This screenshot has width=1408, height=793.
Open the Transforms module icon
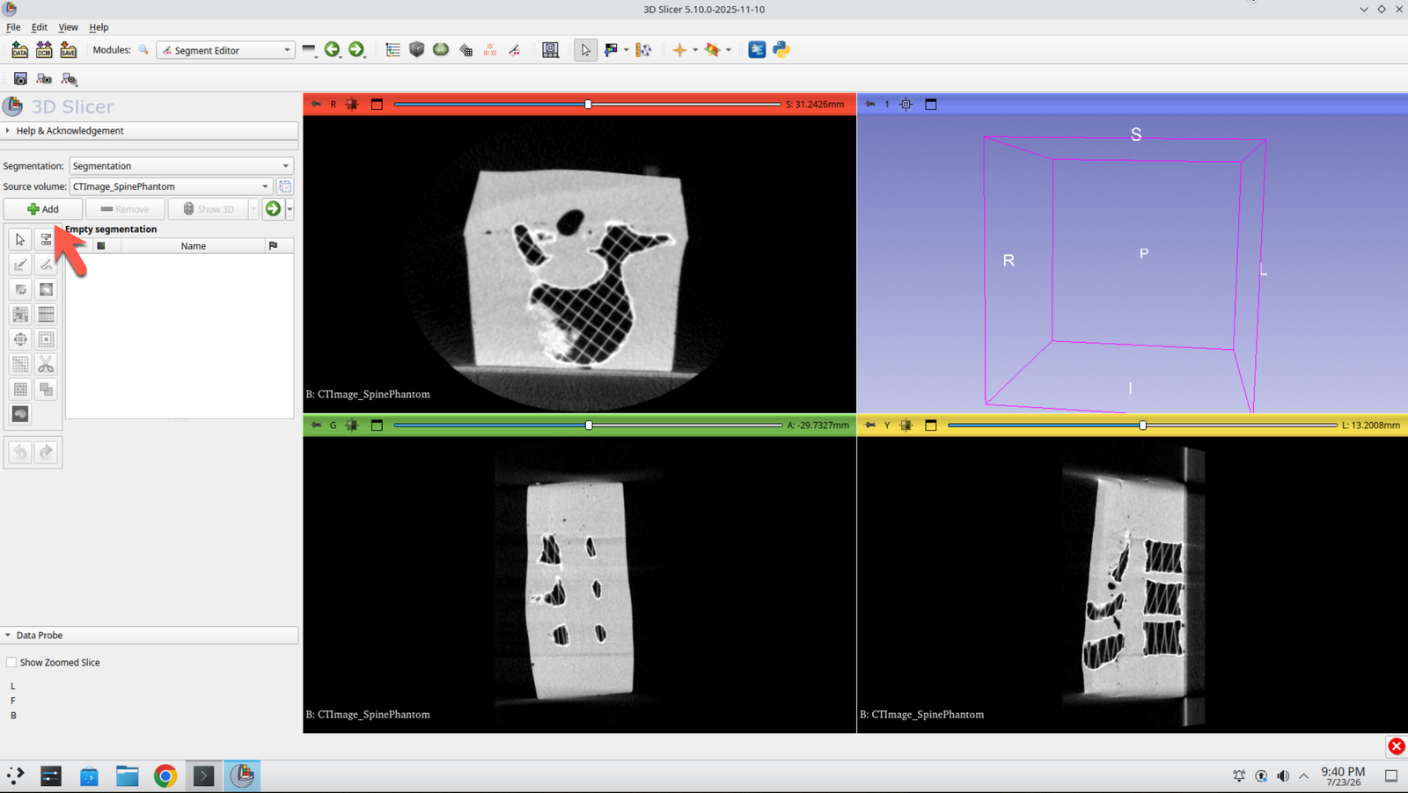click(466, 50)
